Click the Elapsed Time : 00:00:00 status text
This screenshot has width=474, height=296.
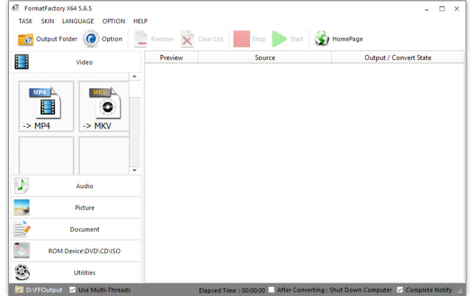232,290
